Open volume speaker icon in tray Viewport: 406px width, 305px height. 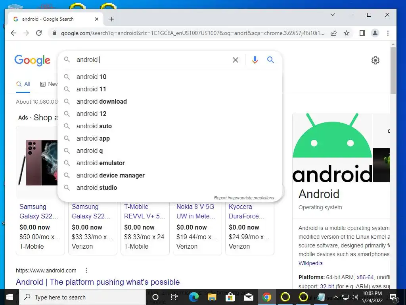pos(355,297)
